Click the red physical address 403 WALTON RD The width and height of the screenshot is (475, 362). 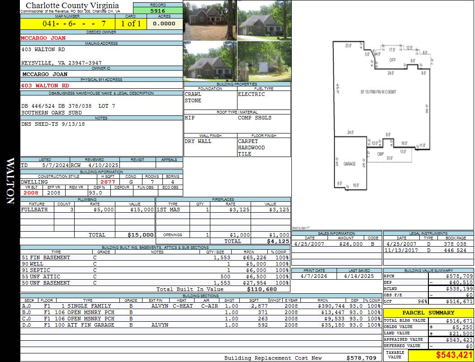tap(45, 86)
